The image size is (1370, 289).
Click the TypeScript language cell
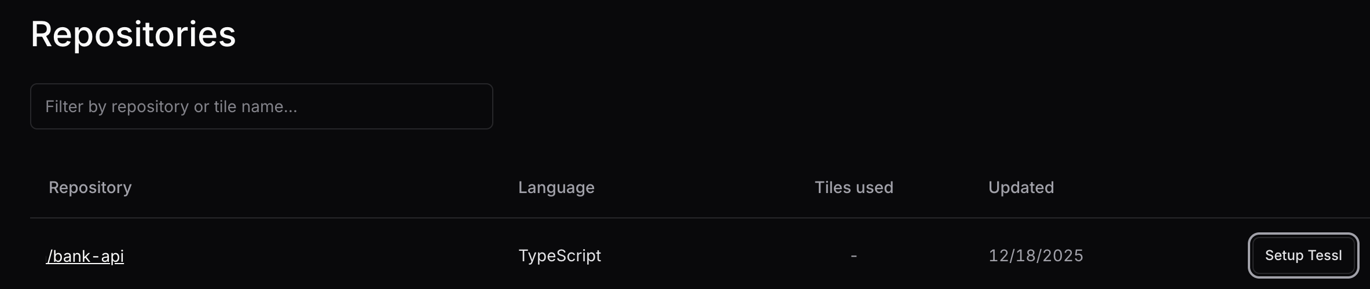coord(559,255)
